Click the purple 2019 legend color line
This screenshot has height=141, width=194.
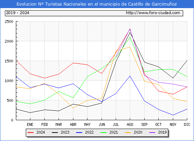click(x=152, y=133)
